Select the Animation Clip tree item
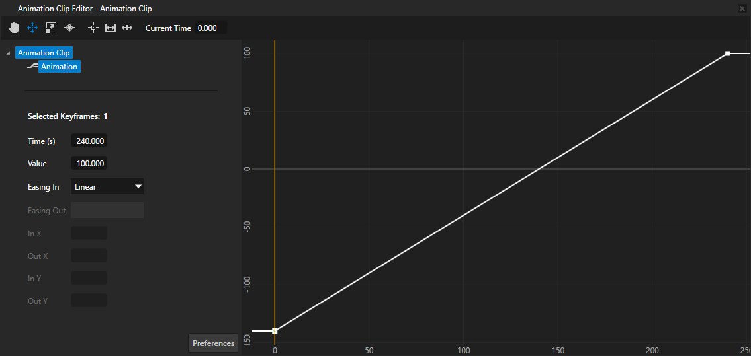This screenshot has width=751, height=356. (43, 53)
